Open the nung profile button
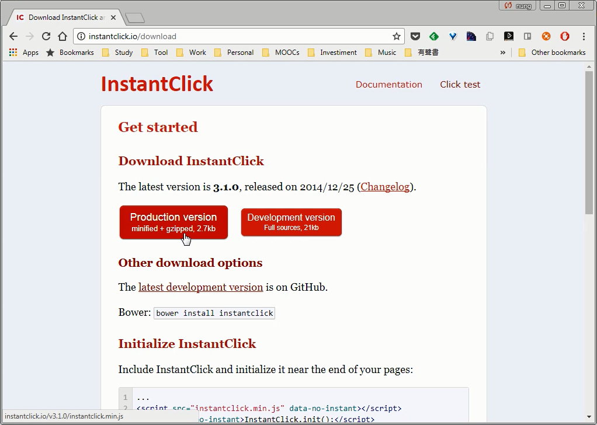597x425 pixels. 518,6
